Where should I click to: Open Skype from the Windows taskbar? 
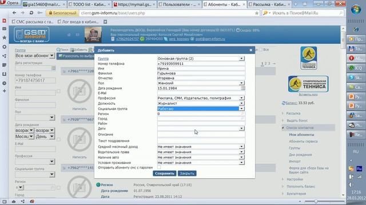point(356,77)
